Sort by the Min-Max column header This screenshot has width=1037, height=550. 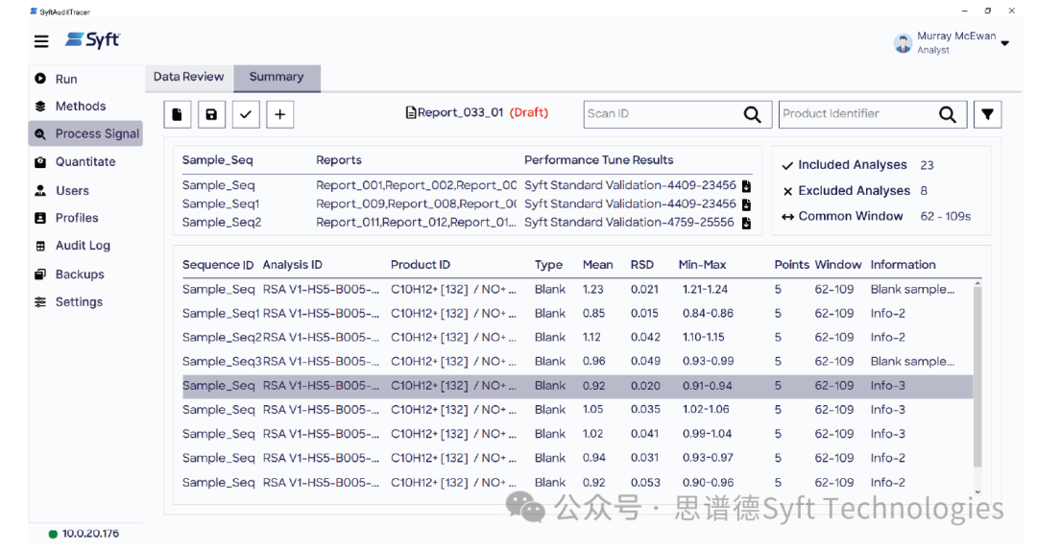(702, 265)
